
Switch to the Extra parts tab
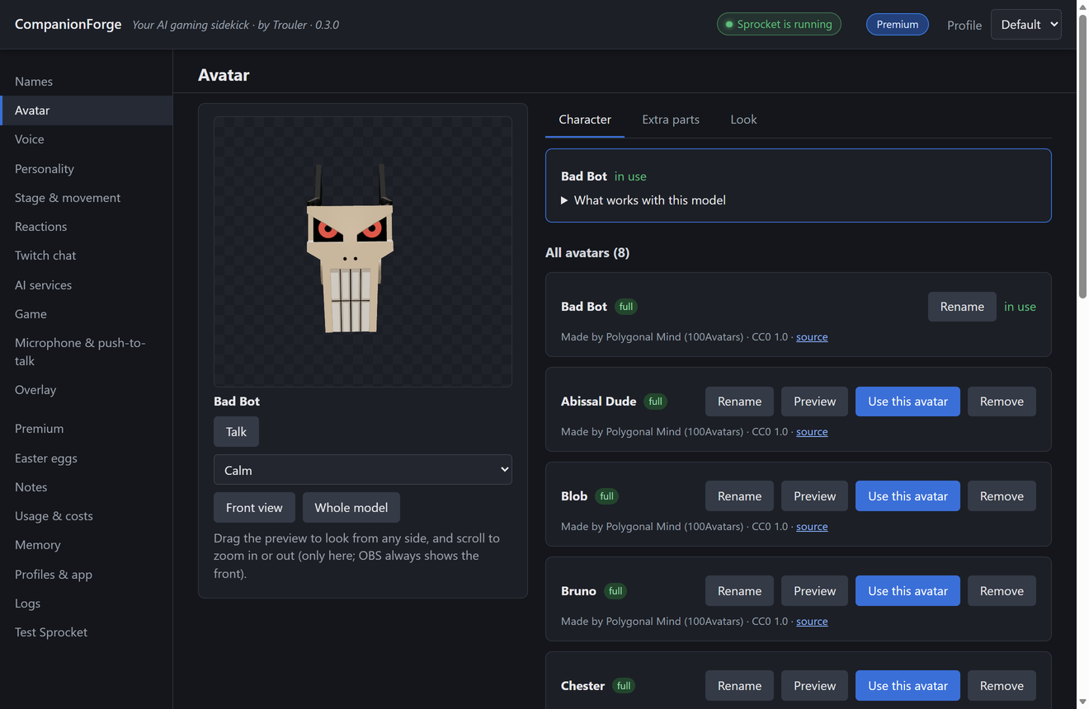click(671, 120)
